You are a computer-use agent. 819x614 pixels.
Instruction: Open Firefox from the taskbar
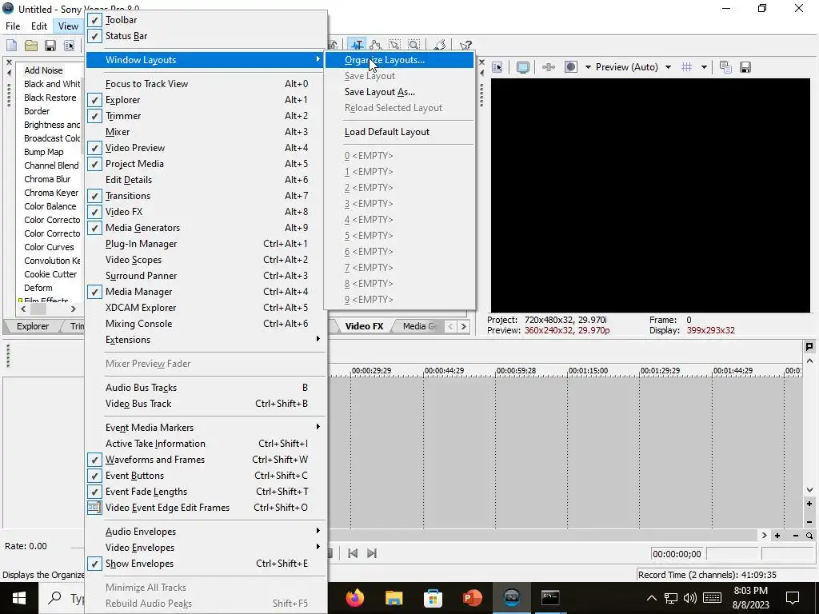355,598
